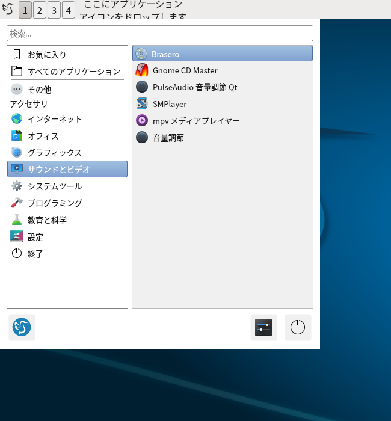Switch to workspace 3

[54, 10]
